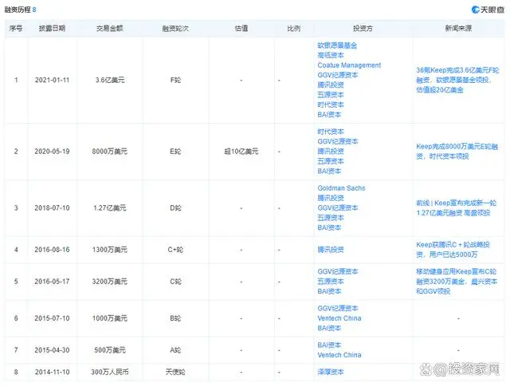Open BAI资本 link in the C轮 row
510x387 pixels.
pos(329,291)
